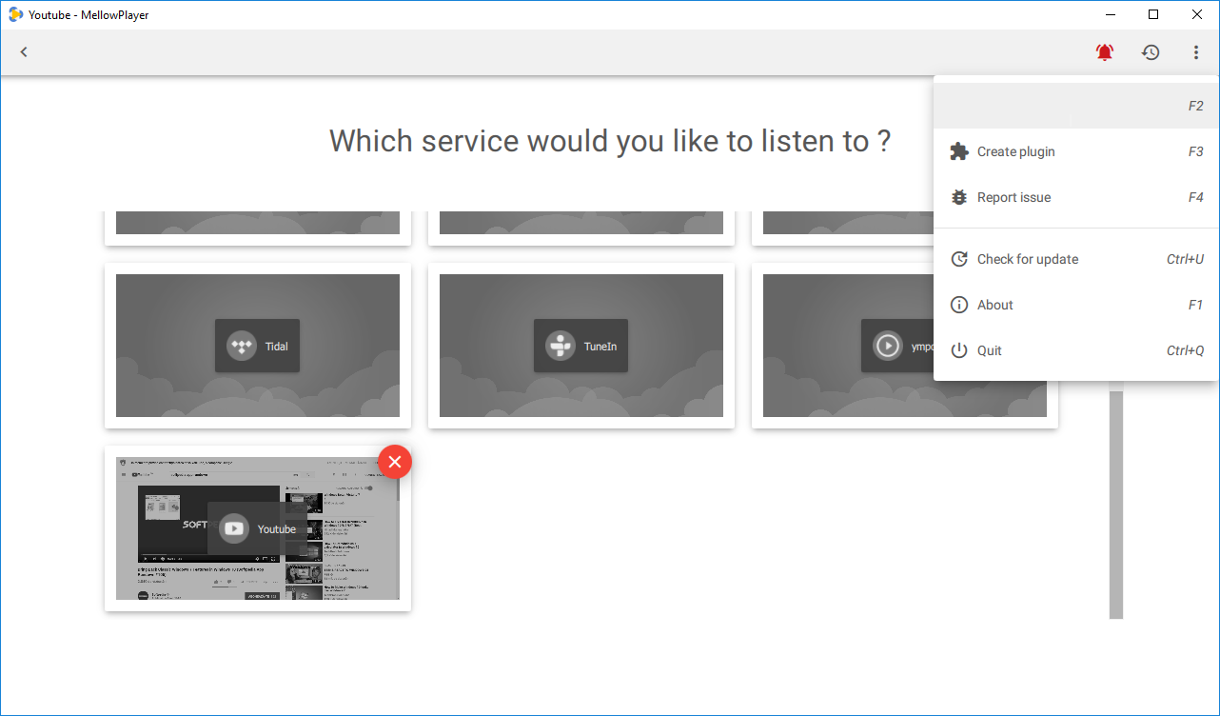Open the About menu entry
1220x716 pixels.
[x=1076, y=305]
